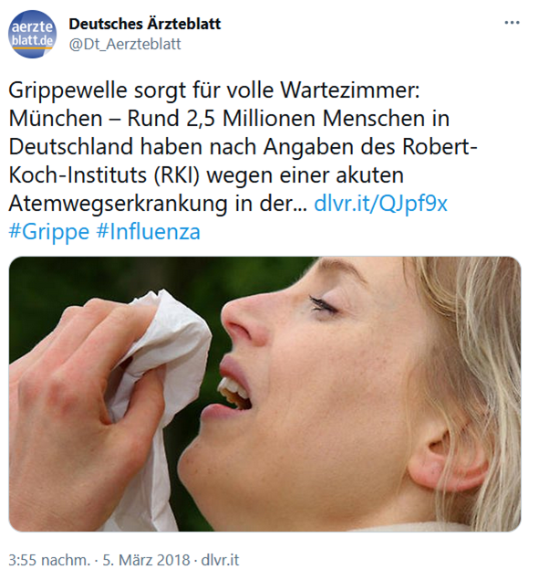Click the 5. März 2018 date
The image size is (539, 580).
click(146, 560)
